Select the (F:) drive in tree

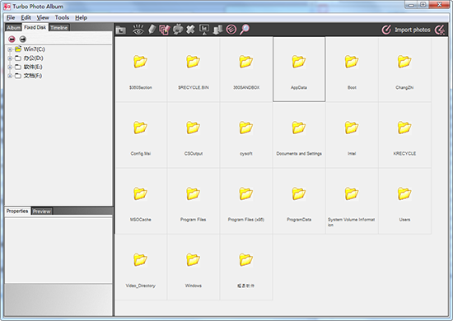33,76
